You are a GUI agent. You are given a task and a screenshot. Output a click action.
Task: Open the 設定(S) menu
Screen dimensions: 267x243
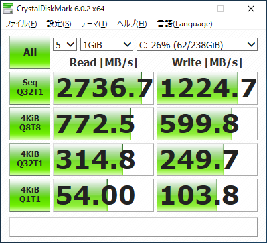[x=59, y=24]
